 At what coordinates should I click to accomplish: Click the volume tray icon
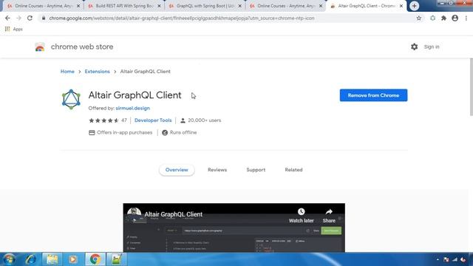point(463,259)
